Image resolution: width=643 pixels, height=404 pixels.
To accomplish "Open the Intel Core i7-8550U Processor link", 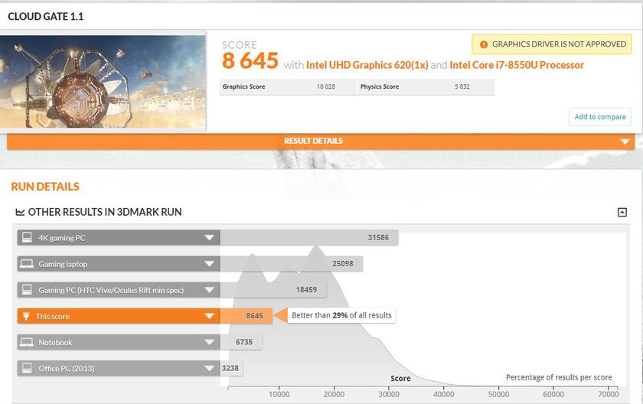I will [x=517, y=65].
